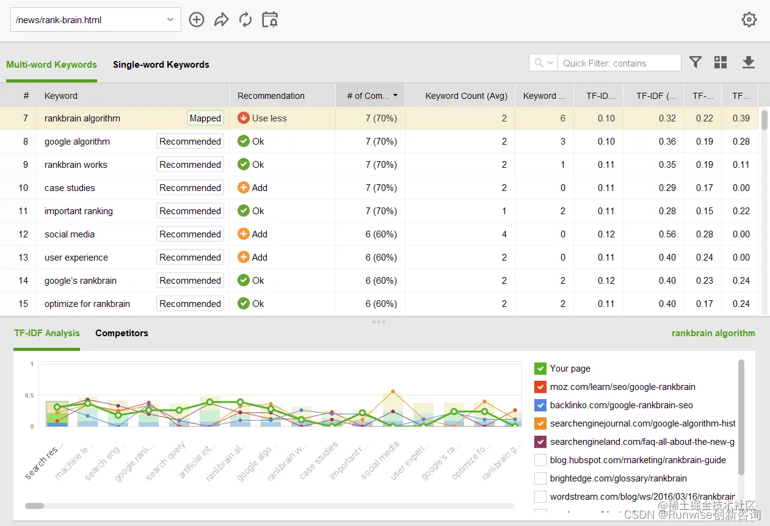Click Add plus icon for social media
770x526 pixels.
244,234
